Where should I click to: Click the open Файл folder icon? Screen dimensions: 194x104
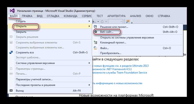(x=95, y=48)
